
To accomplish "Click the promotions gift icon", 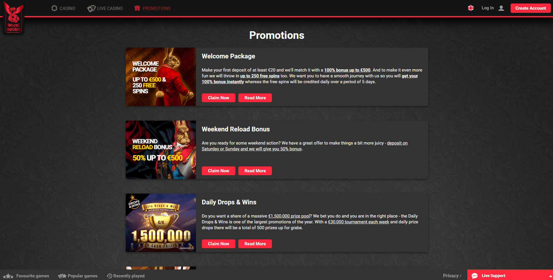I will point(137,8).
